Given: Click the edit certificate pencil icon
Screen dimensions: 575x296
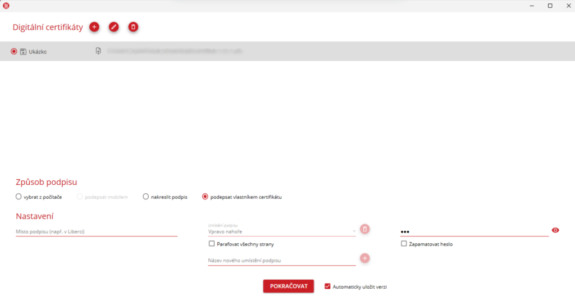Looking at the screenshot, I should (x=114, y=27).
